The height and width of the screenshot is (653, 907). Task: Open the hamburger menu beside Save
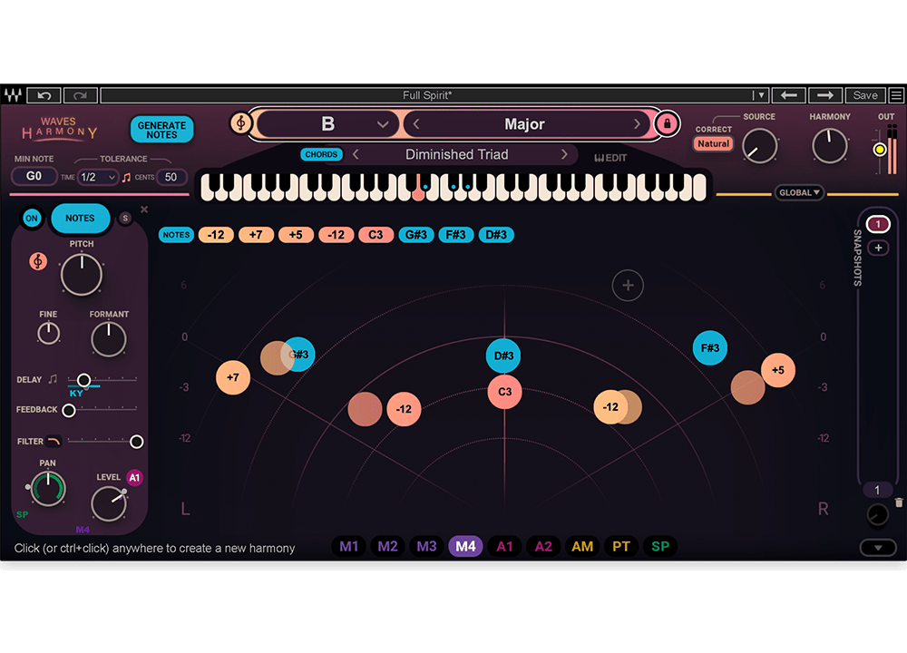point(896,95)
